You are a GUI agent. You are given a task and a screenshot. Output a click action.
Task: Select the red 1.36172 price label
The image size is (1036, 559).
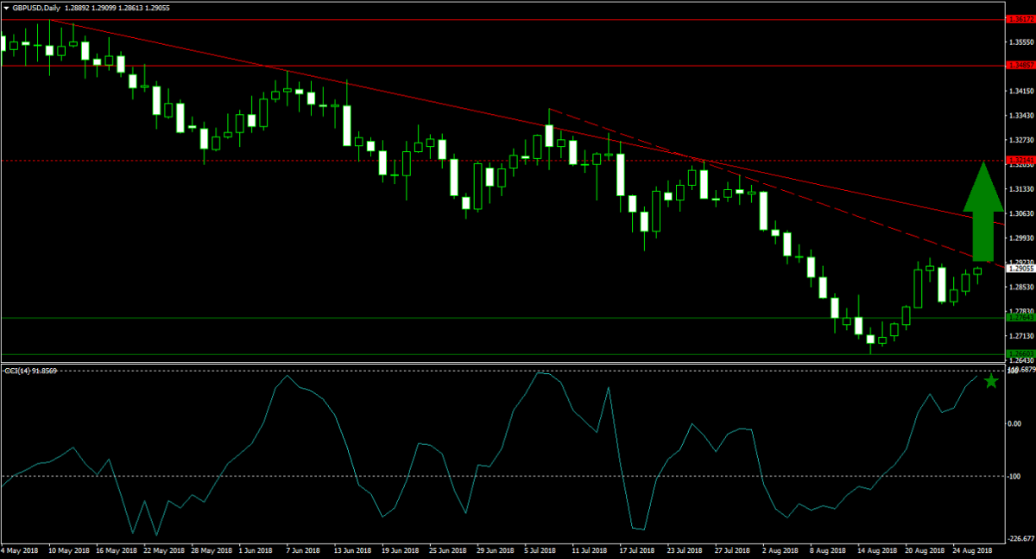tap(1019, 19)
